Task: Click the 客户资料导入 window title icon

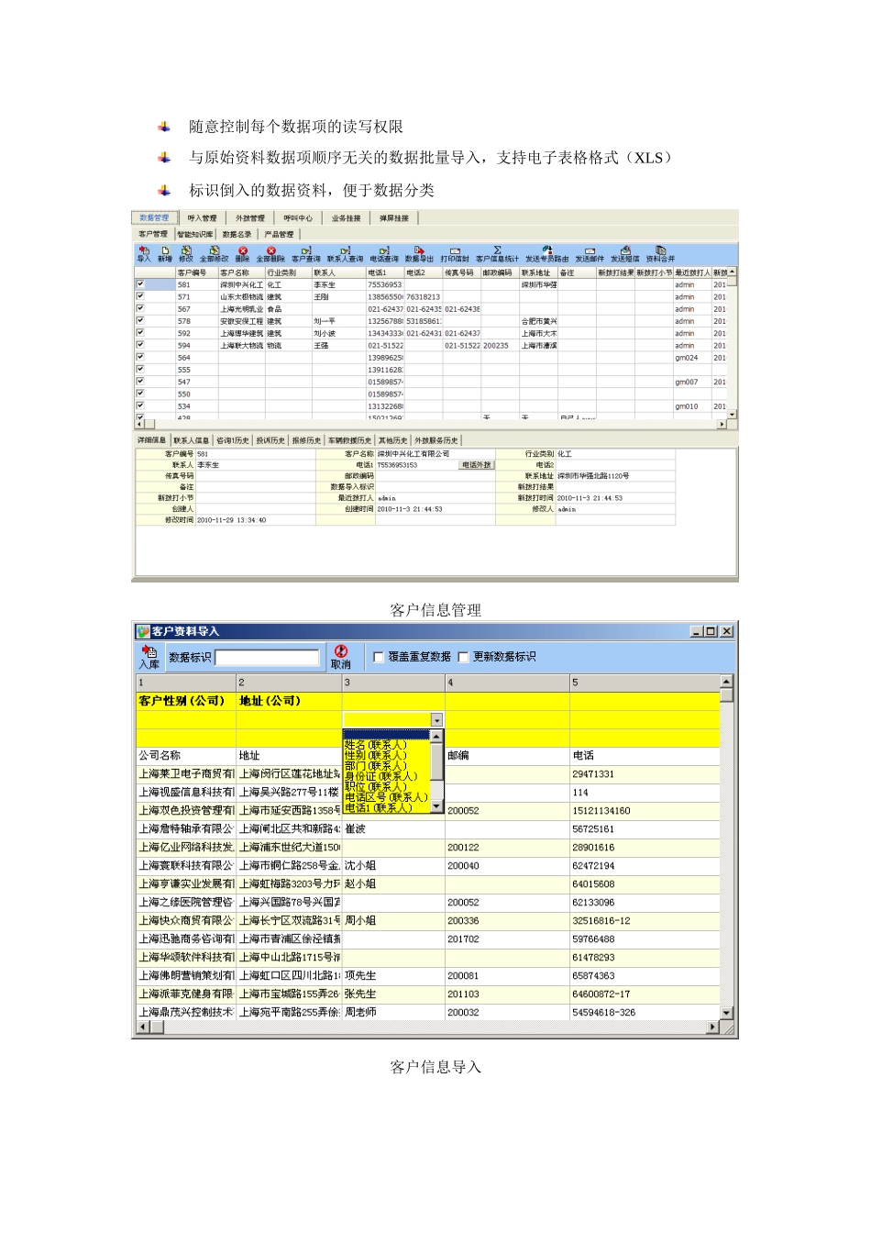Action: 142,631
